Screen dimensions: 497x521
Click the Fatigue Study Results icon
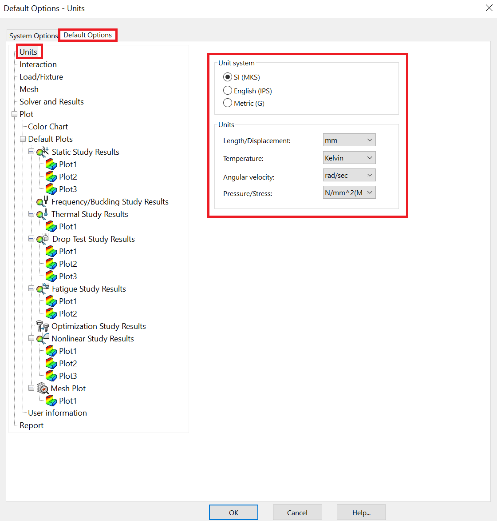(x=43, y=289)
